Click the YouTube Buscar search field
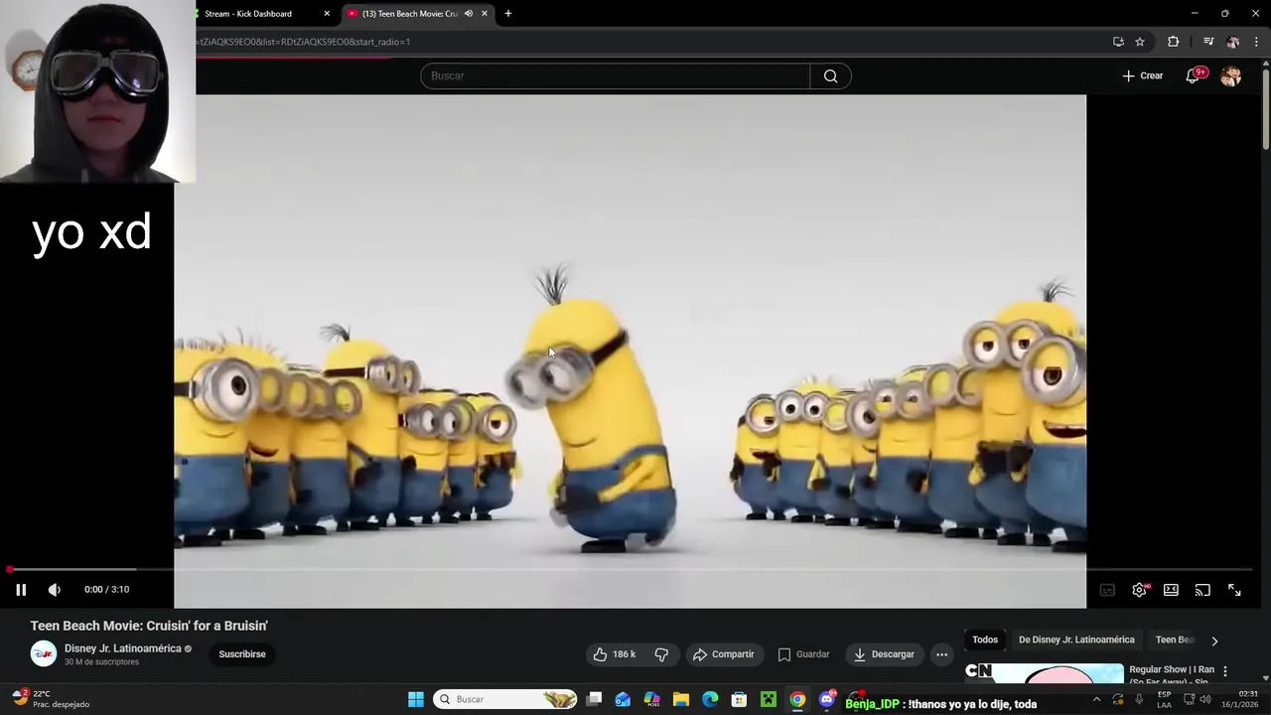The width and height of the screenshot is (1271, 715). point(616,76)
